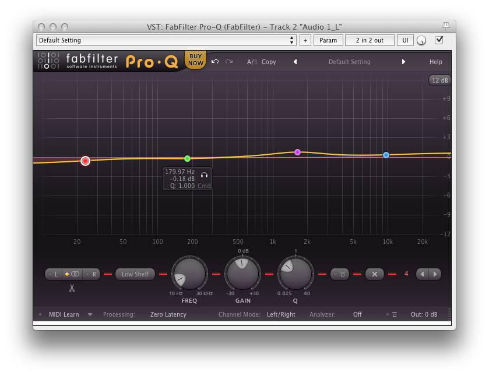The image size is (489, 376).
Task: Set band to Right channel
Action: [x=91, y=274]
